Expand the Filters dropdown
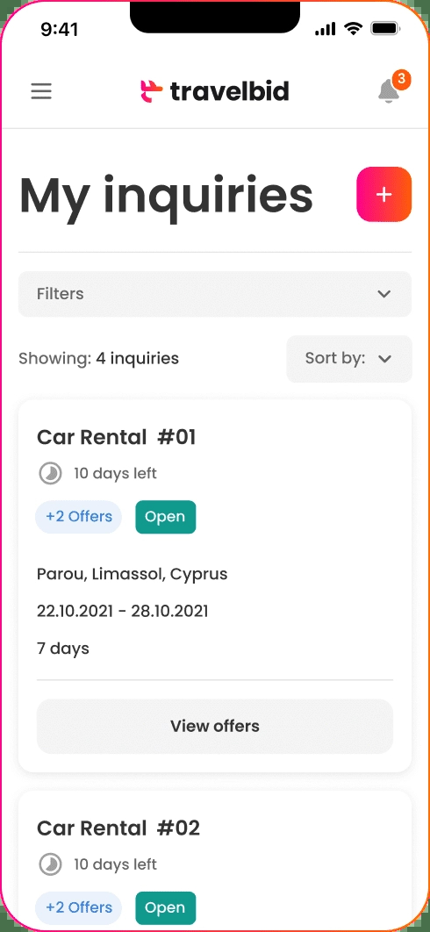Viewport: 430px width, 932px height. coord(215,294)
